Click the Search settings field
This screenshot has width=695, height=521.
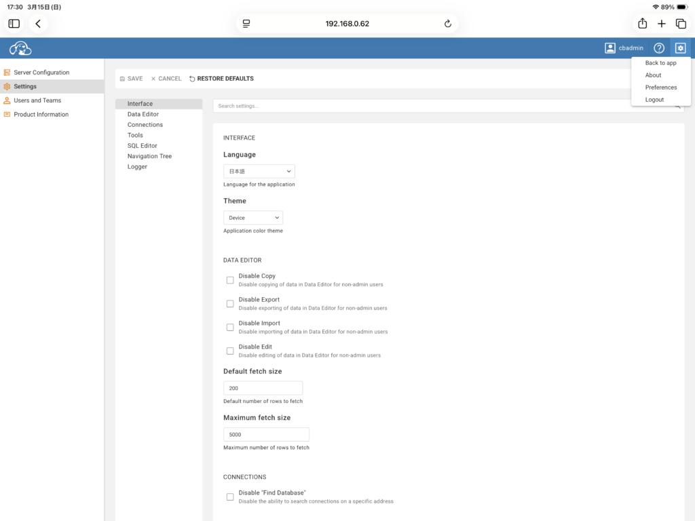pyautogui.click(x=441, y=107)
